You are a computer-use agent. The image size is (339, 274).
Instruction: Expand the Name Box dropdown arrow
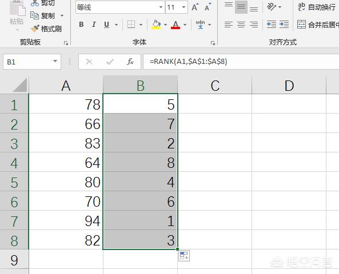click(x=55, y=62)
